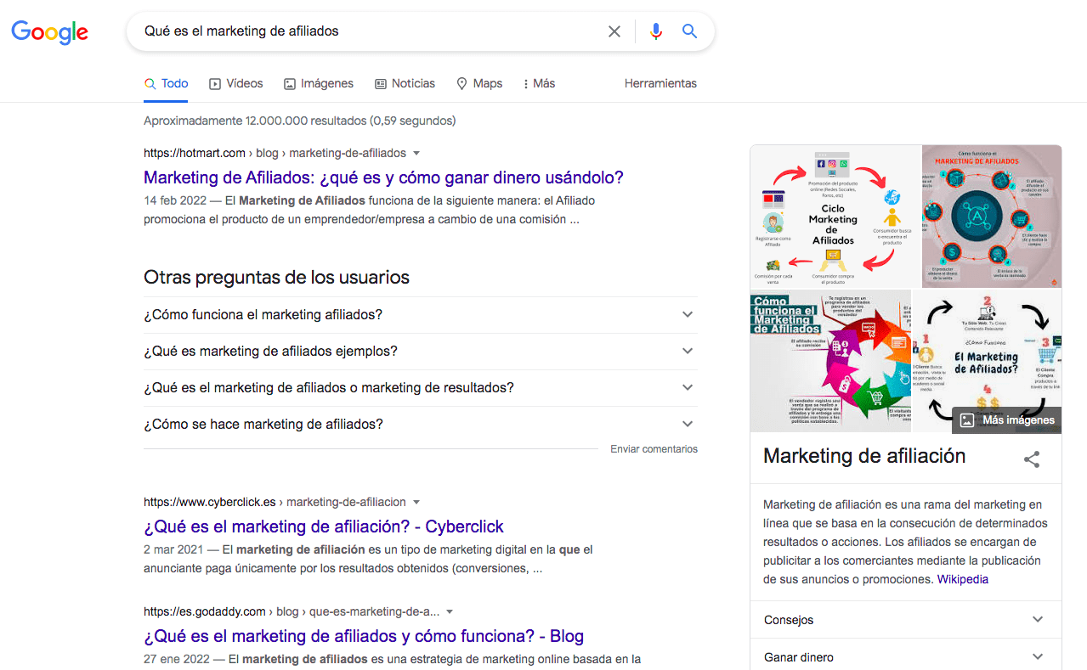Open Maps results for the query
Screen dimensions: 1087x670
tap(479, 83)
